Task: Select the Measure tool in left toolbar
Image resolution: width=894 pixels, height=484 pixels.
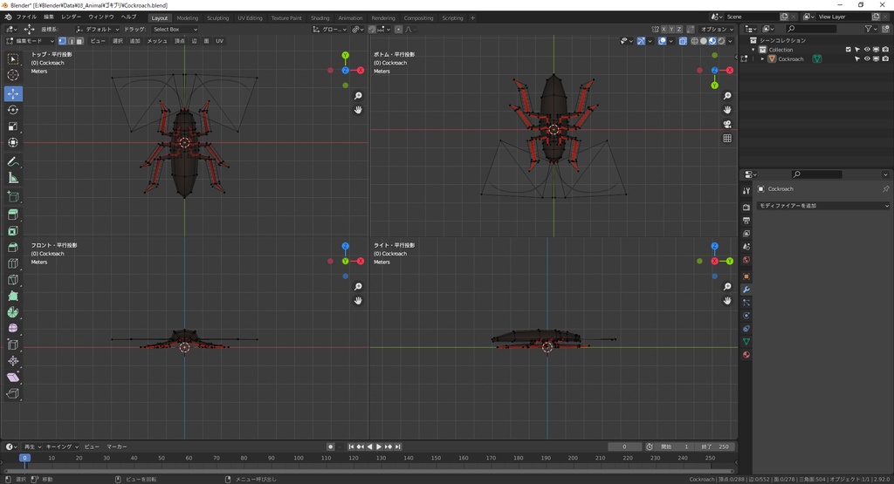Action: pos(13,178)
